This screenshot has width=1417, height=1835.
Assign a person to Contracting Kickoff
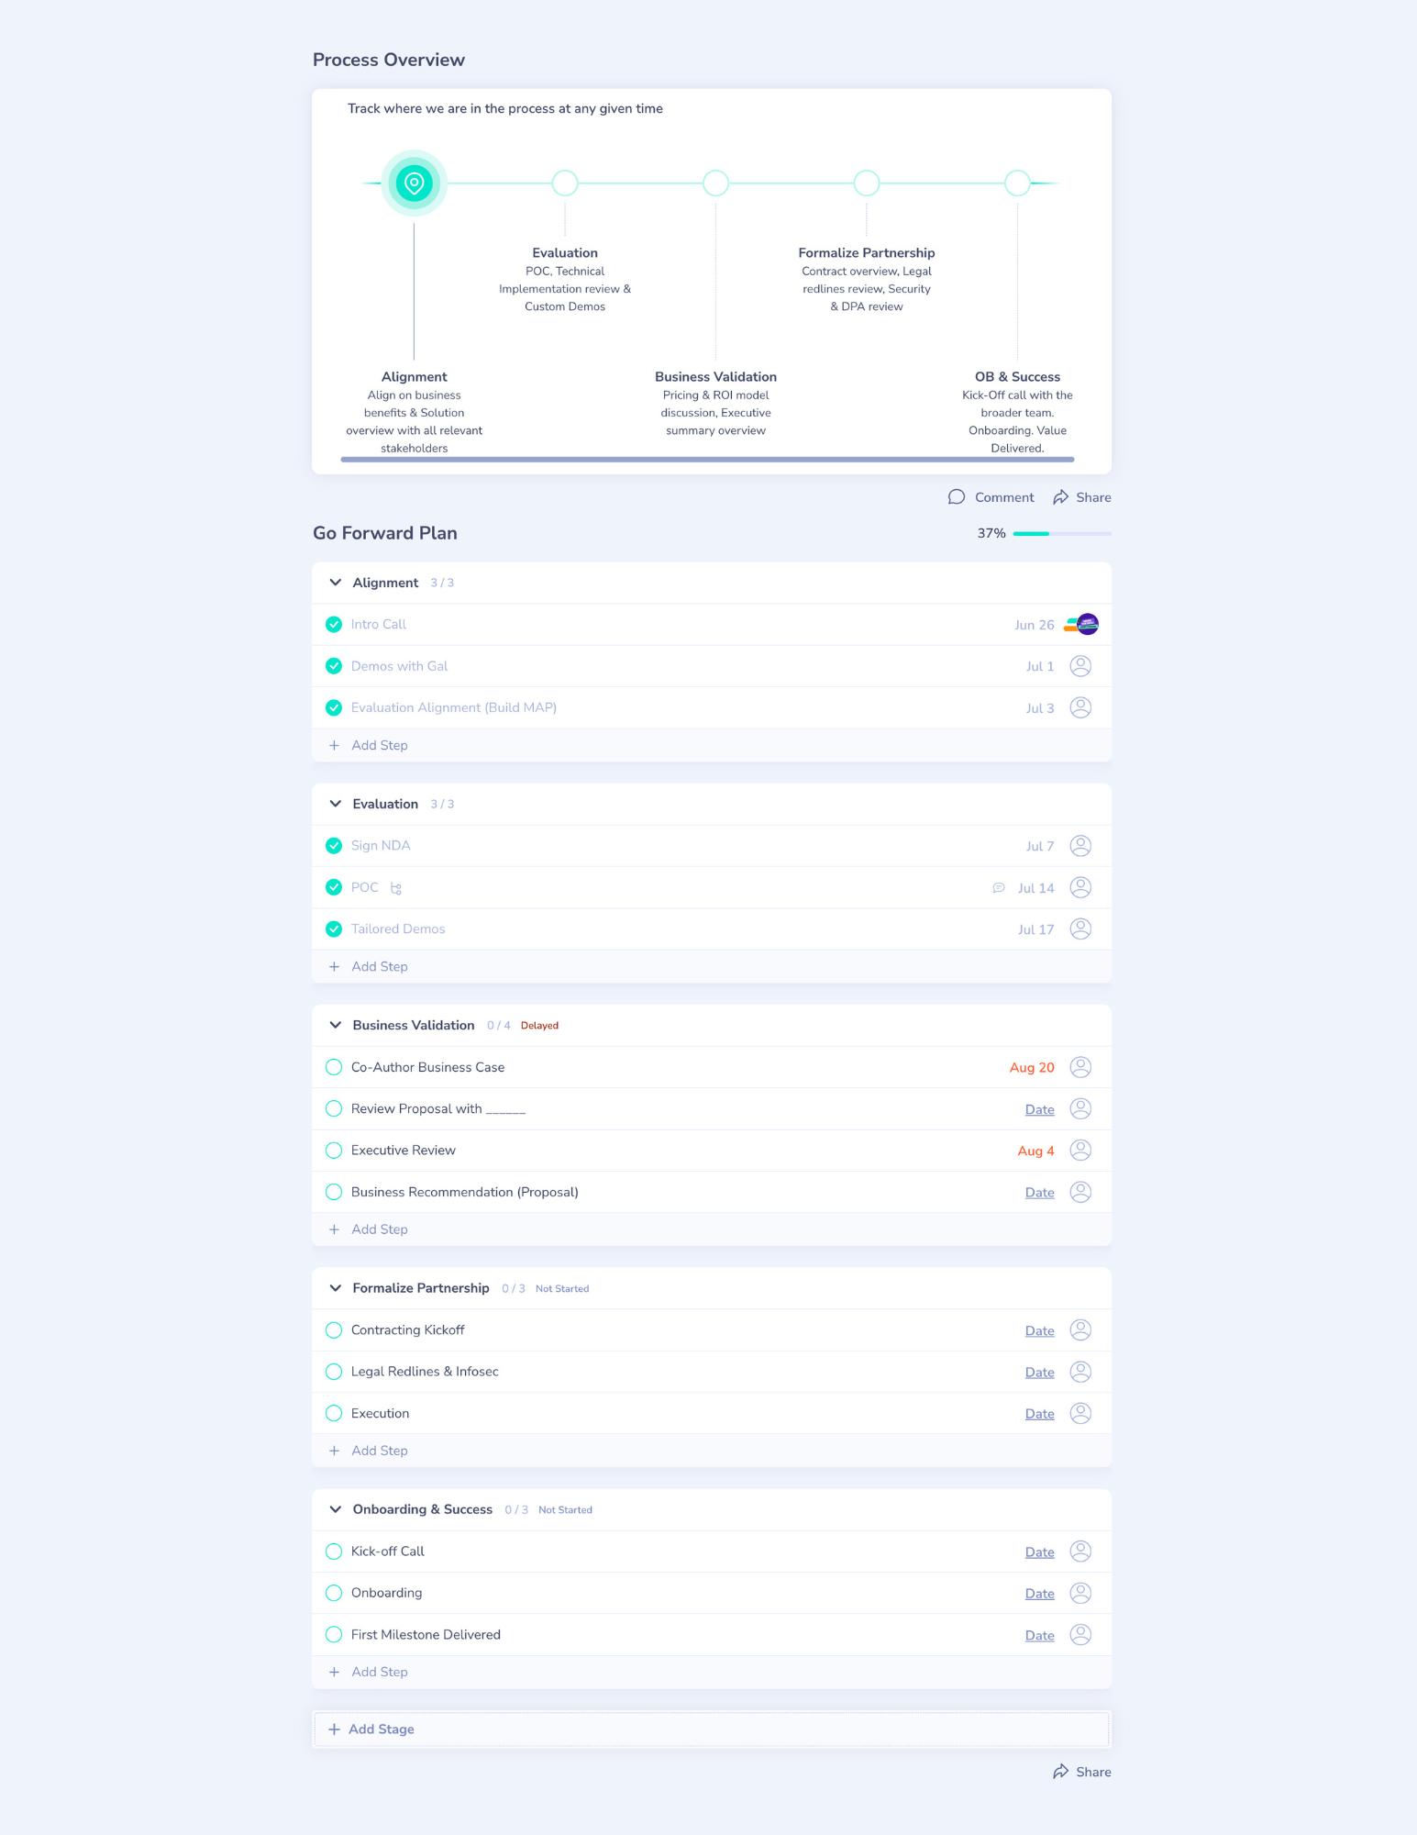pyautogui.click(x=1081, y=1330)
